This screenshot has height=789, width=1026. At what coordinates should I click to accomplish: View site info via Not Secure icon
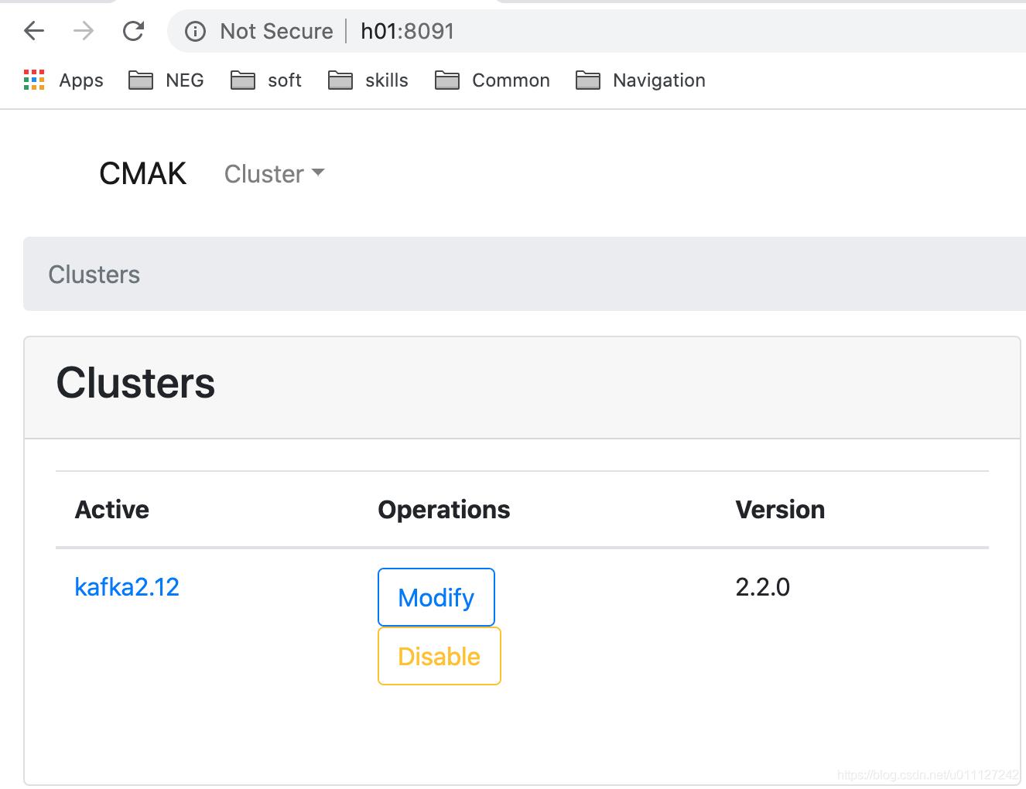(x=195, y=31)
